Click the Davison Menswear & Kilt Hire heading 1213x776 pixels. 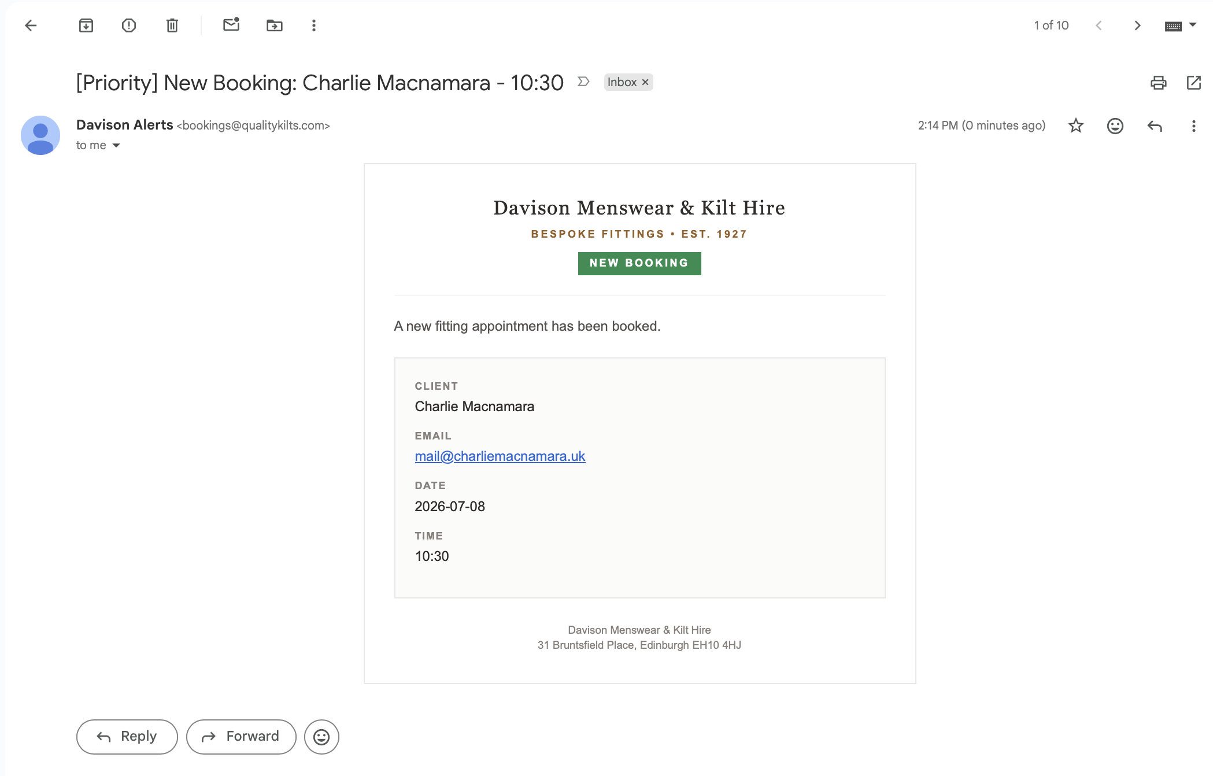639,208
